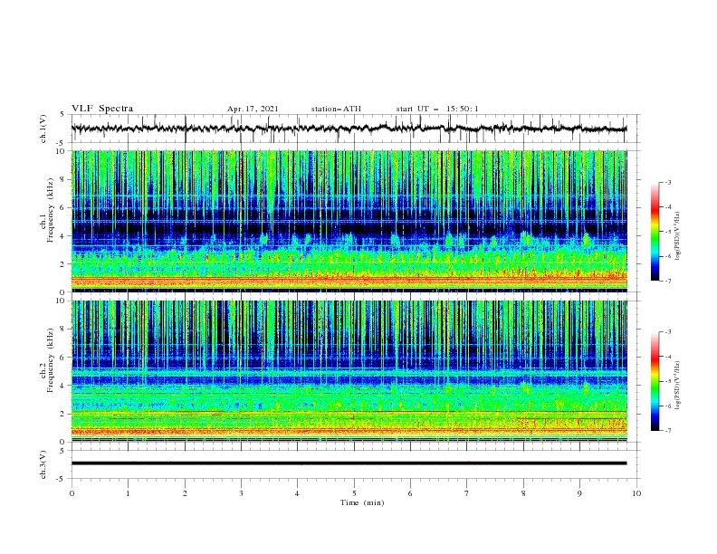717x554 pixels.
Task: Click the time axis tick label '8'
Action: coord(523,493)
